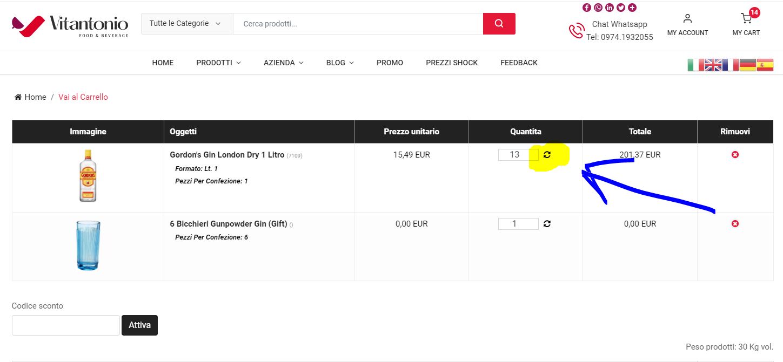Open the Twitter social icon

click(x=621, y=8)
